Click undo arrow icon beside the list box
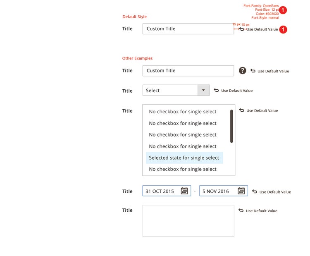Screen dimensions: 310x256 click(x=241, y=110)
